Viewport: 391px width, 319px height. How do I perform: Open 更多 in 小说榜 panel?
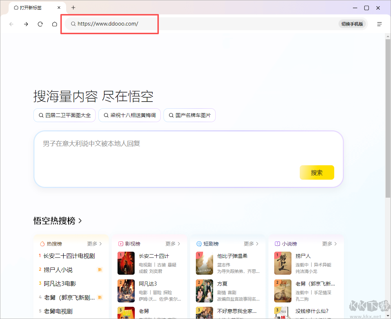click(330, 244)
